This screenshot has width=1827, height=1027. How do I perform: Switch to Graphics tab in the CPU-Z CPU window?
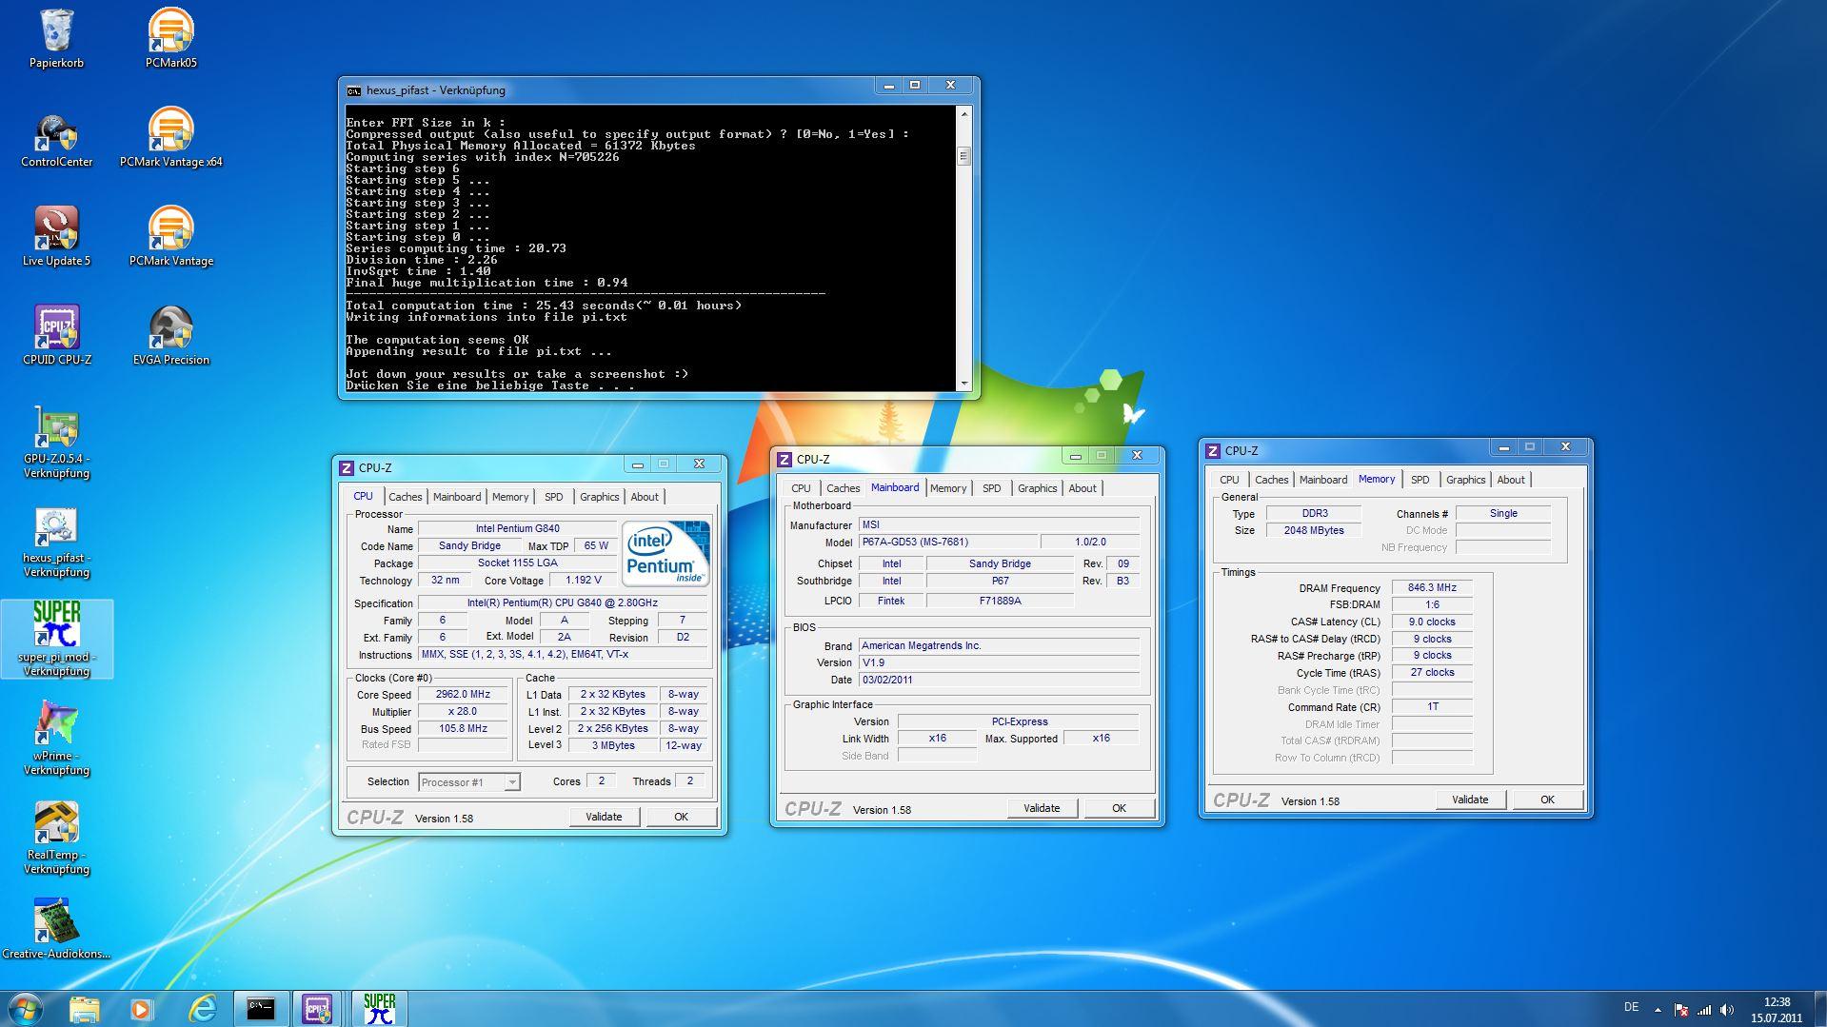coord(599,497)
